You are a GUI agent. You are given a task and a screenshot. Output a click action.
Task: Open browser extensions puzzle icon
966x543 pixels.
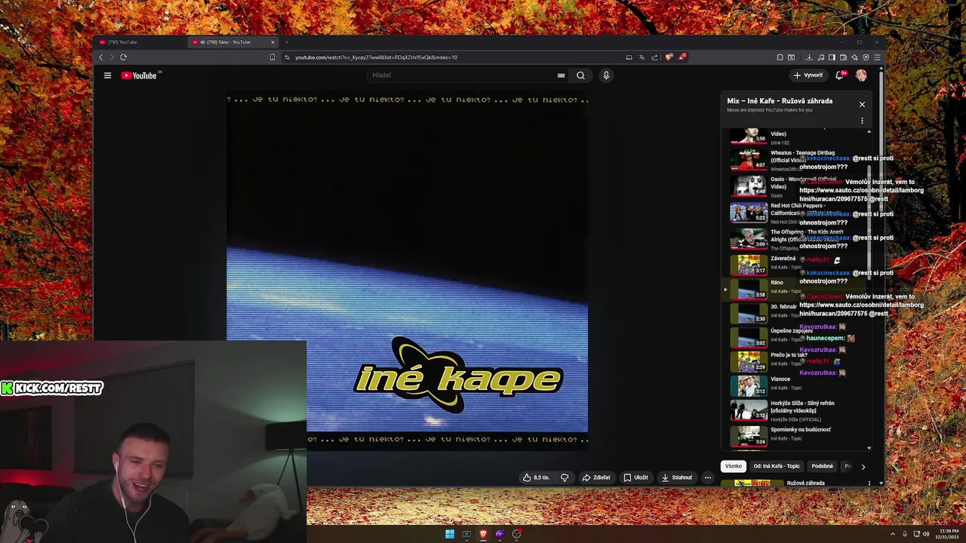point(780,57)
